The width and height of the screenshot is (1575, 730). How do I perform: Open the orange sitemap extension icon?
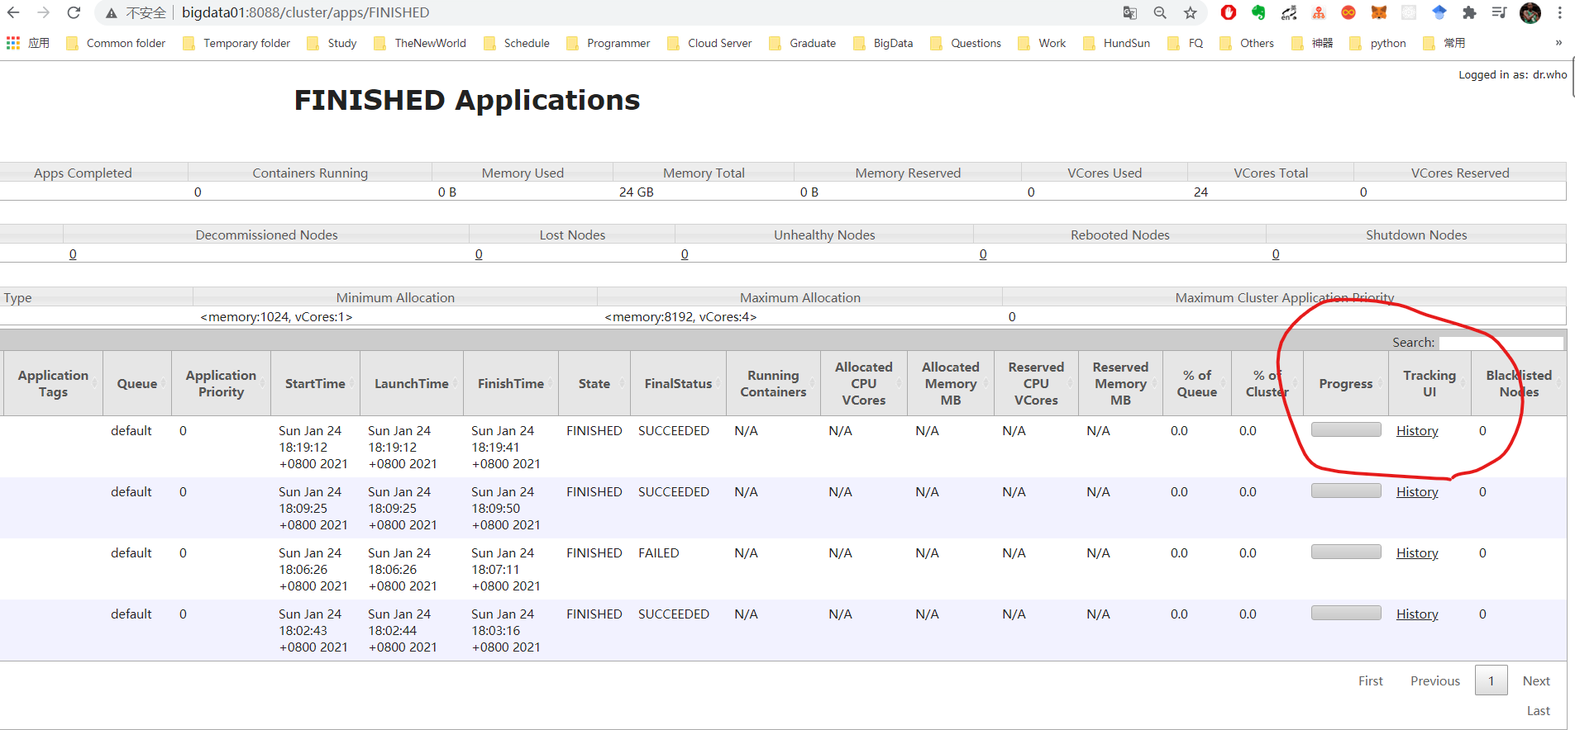[1319, 12]
